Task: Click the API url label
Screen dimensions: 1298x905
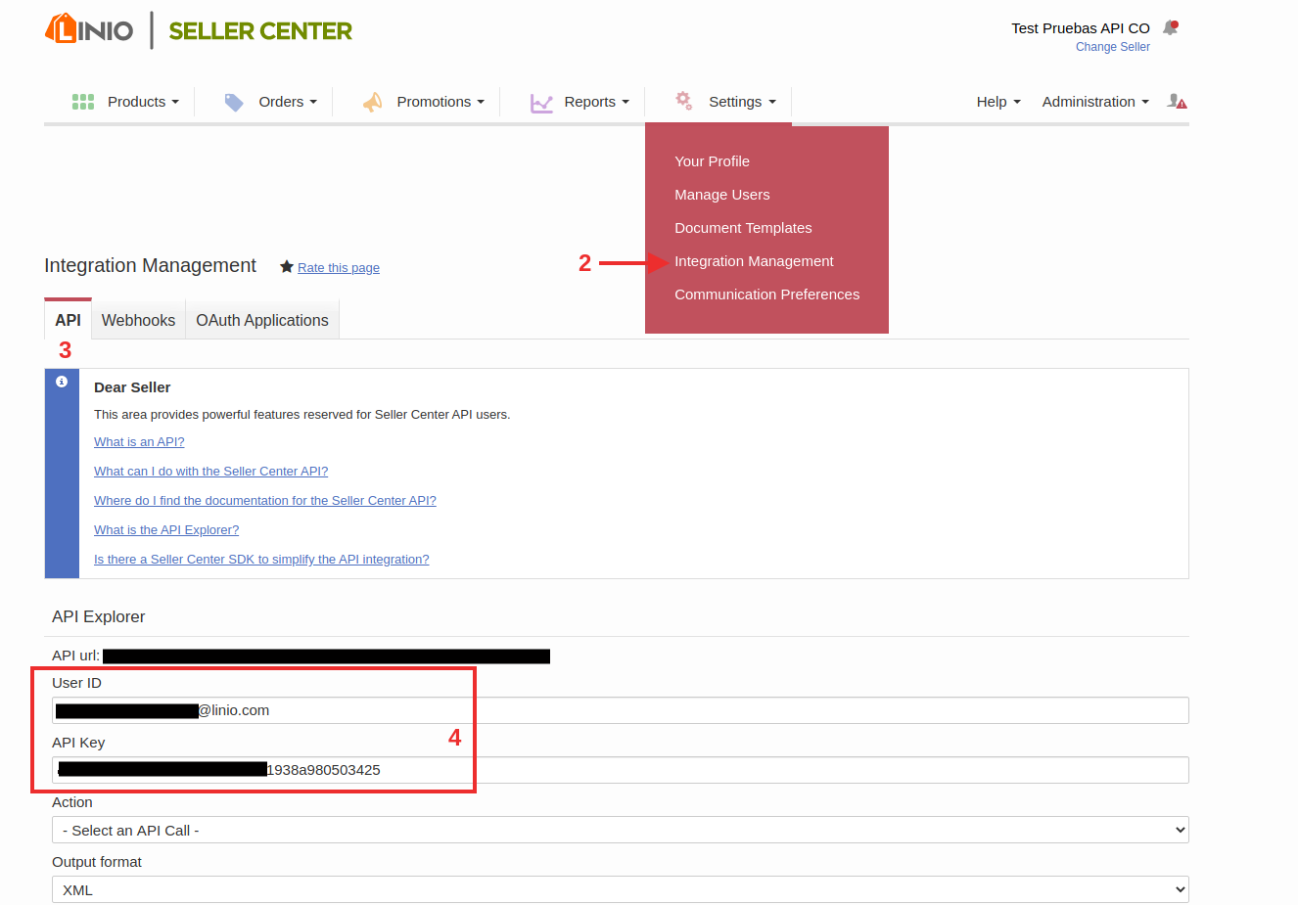Action: pyautogui.click(x=75, y=656)
